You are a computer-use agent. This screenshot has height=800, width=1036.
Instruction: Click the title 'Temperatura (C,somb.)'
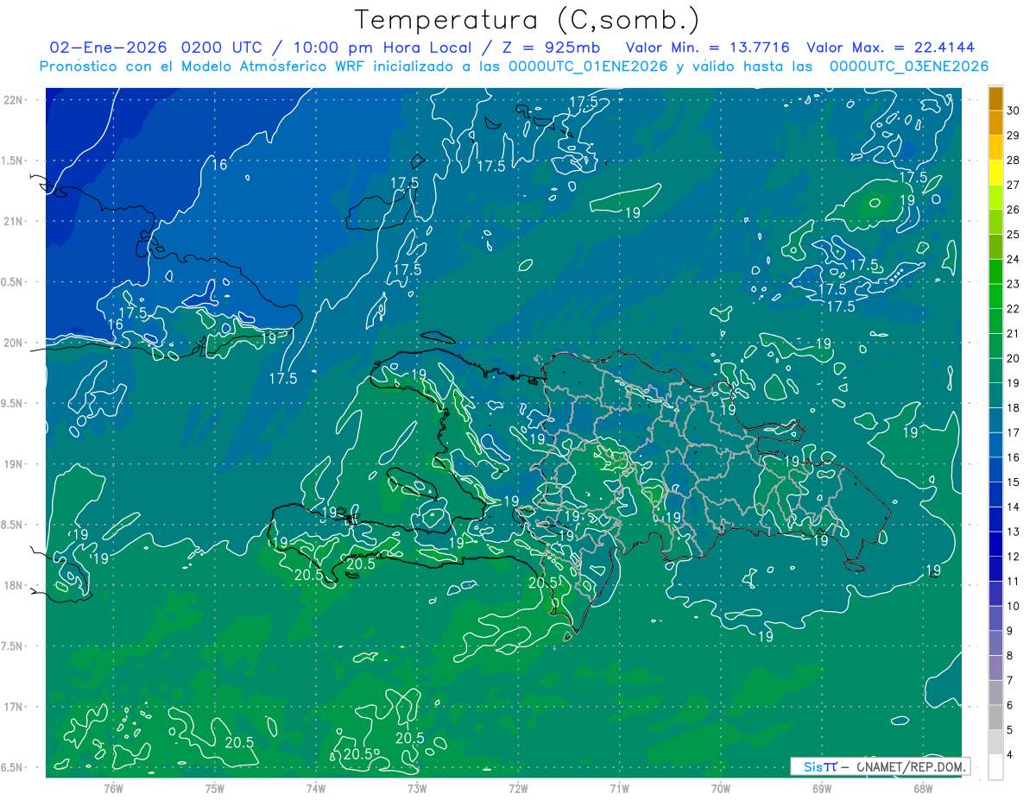pos(527,20)
